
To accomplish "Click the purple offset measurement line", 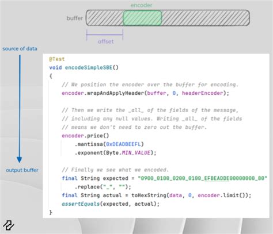I will [x=105, y=34].
